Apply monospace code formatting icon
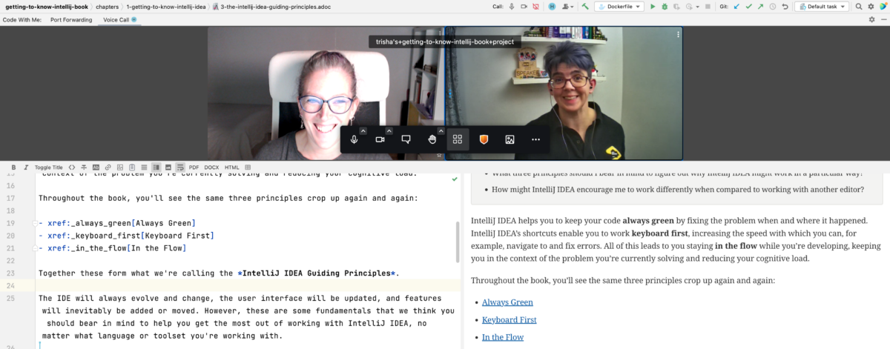The image size is (890, 349). (x=72, y=167)
